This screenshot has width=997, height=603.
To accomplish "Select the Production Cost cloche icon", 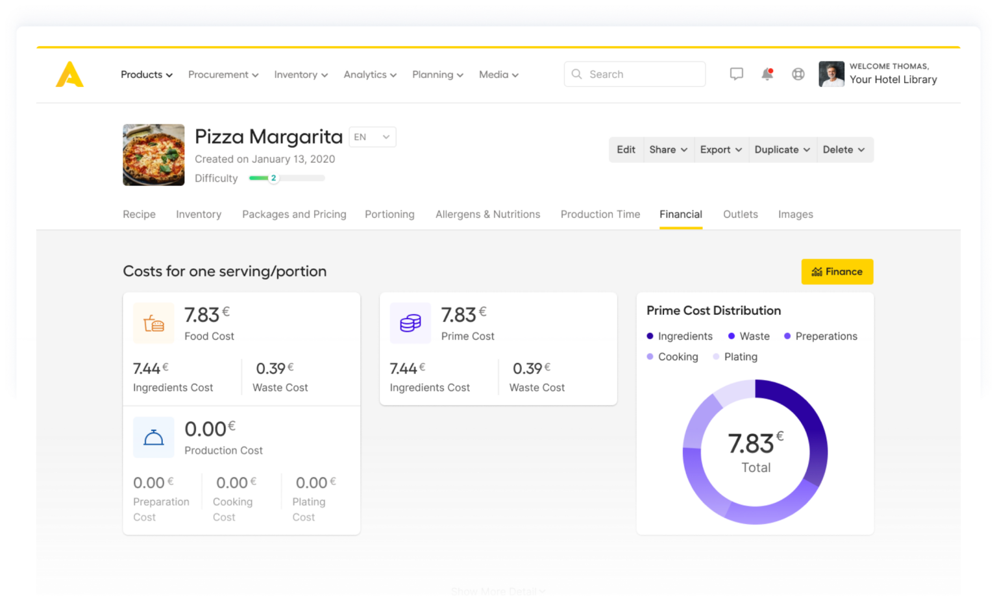I will 154,437.
